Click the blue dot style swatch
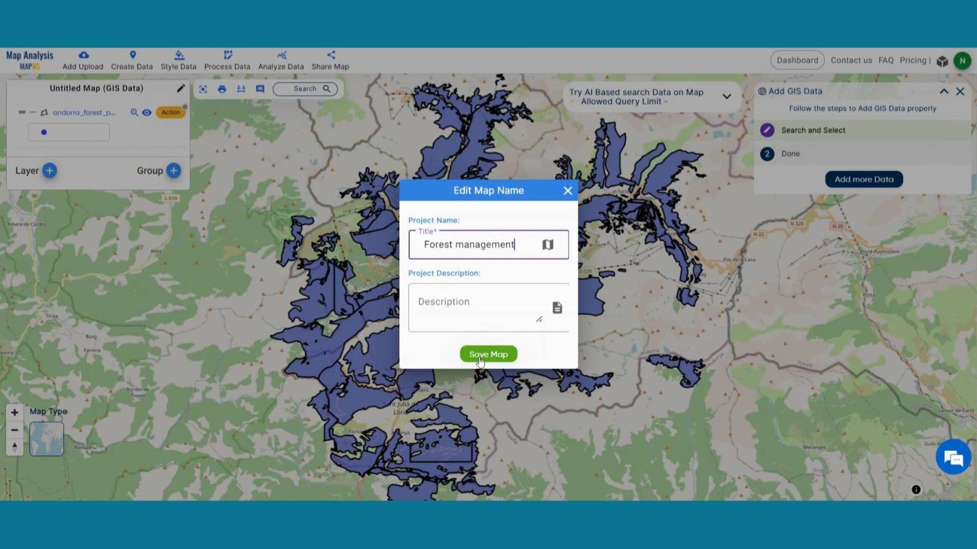The image size is (977, 549). pos(44,132)
